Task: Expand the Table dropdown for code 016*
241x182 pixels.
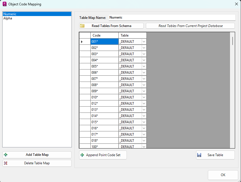Action: [144, 128]
